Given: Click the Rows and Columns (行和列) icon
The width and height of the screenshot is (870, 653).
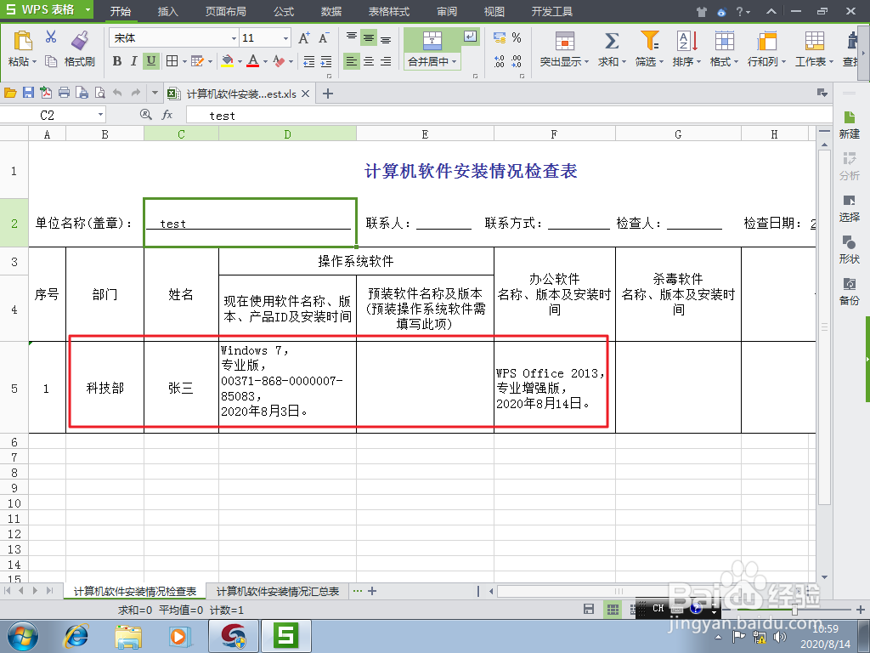Looking at the screenshot, I should pos(767,41).
